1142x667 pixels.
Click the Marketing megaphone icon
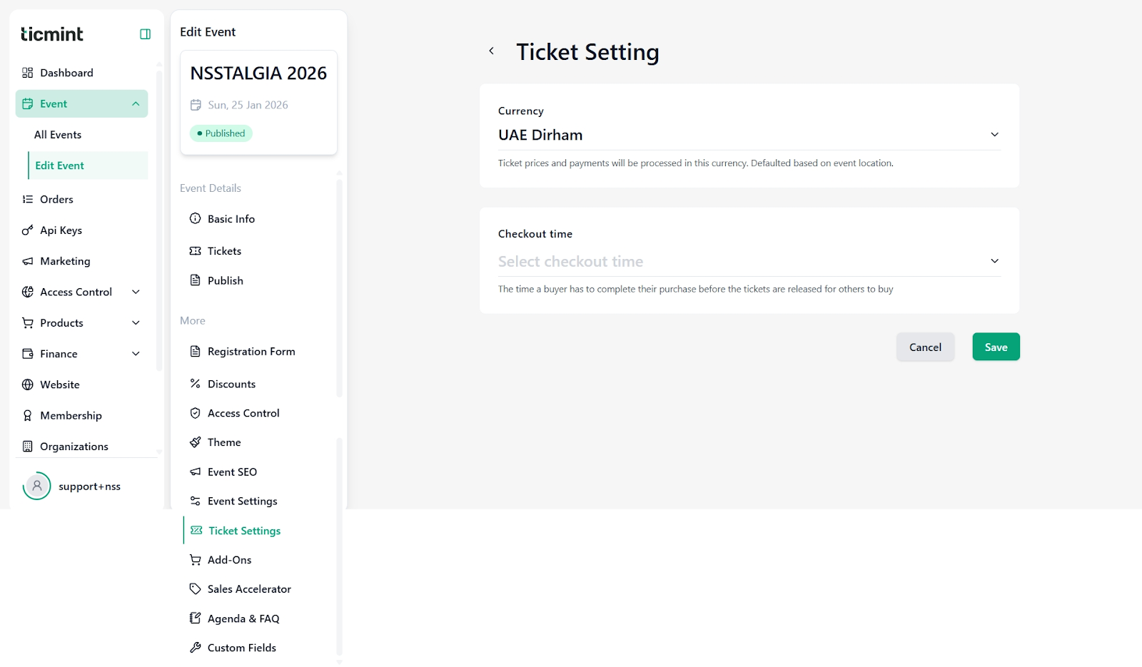point(28,261)
